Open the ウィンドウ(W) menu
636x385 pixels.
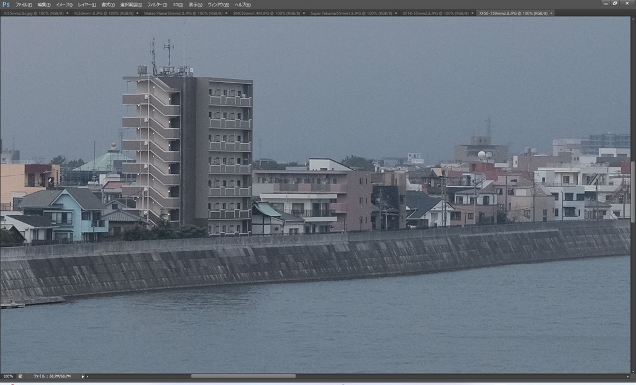(x=218, y=5)
